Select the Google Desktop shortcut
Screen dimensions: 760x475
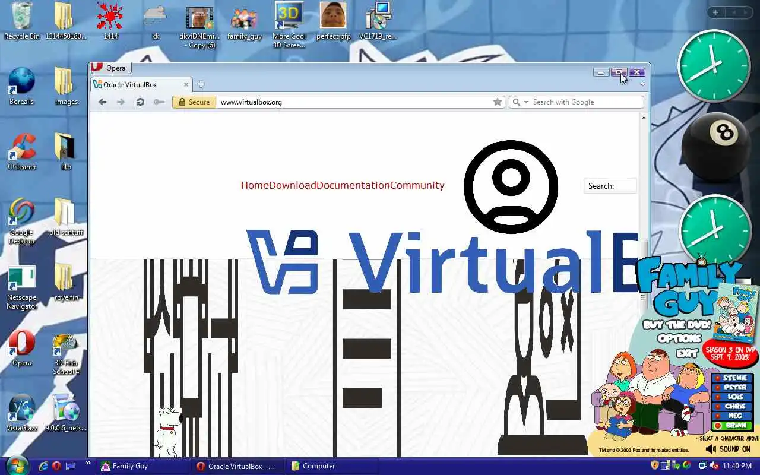click(22, 221)
